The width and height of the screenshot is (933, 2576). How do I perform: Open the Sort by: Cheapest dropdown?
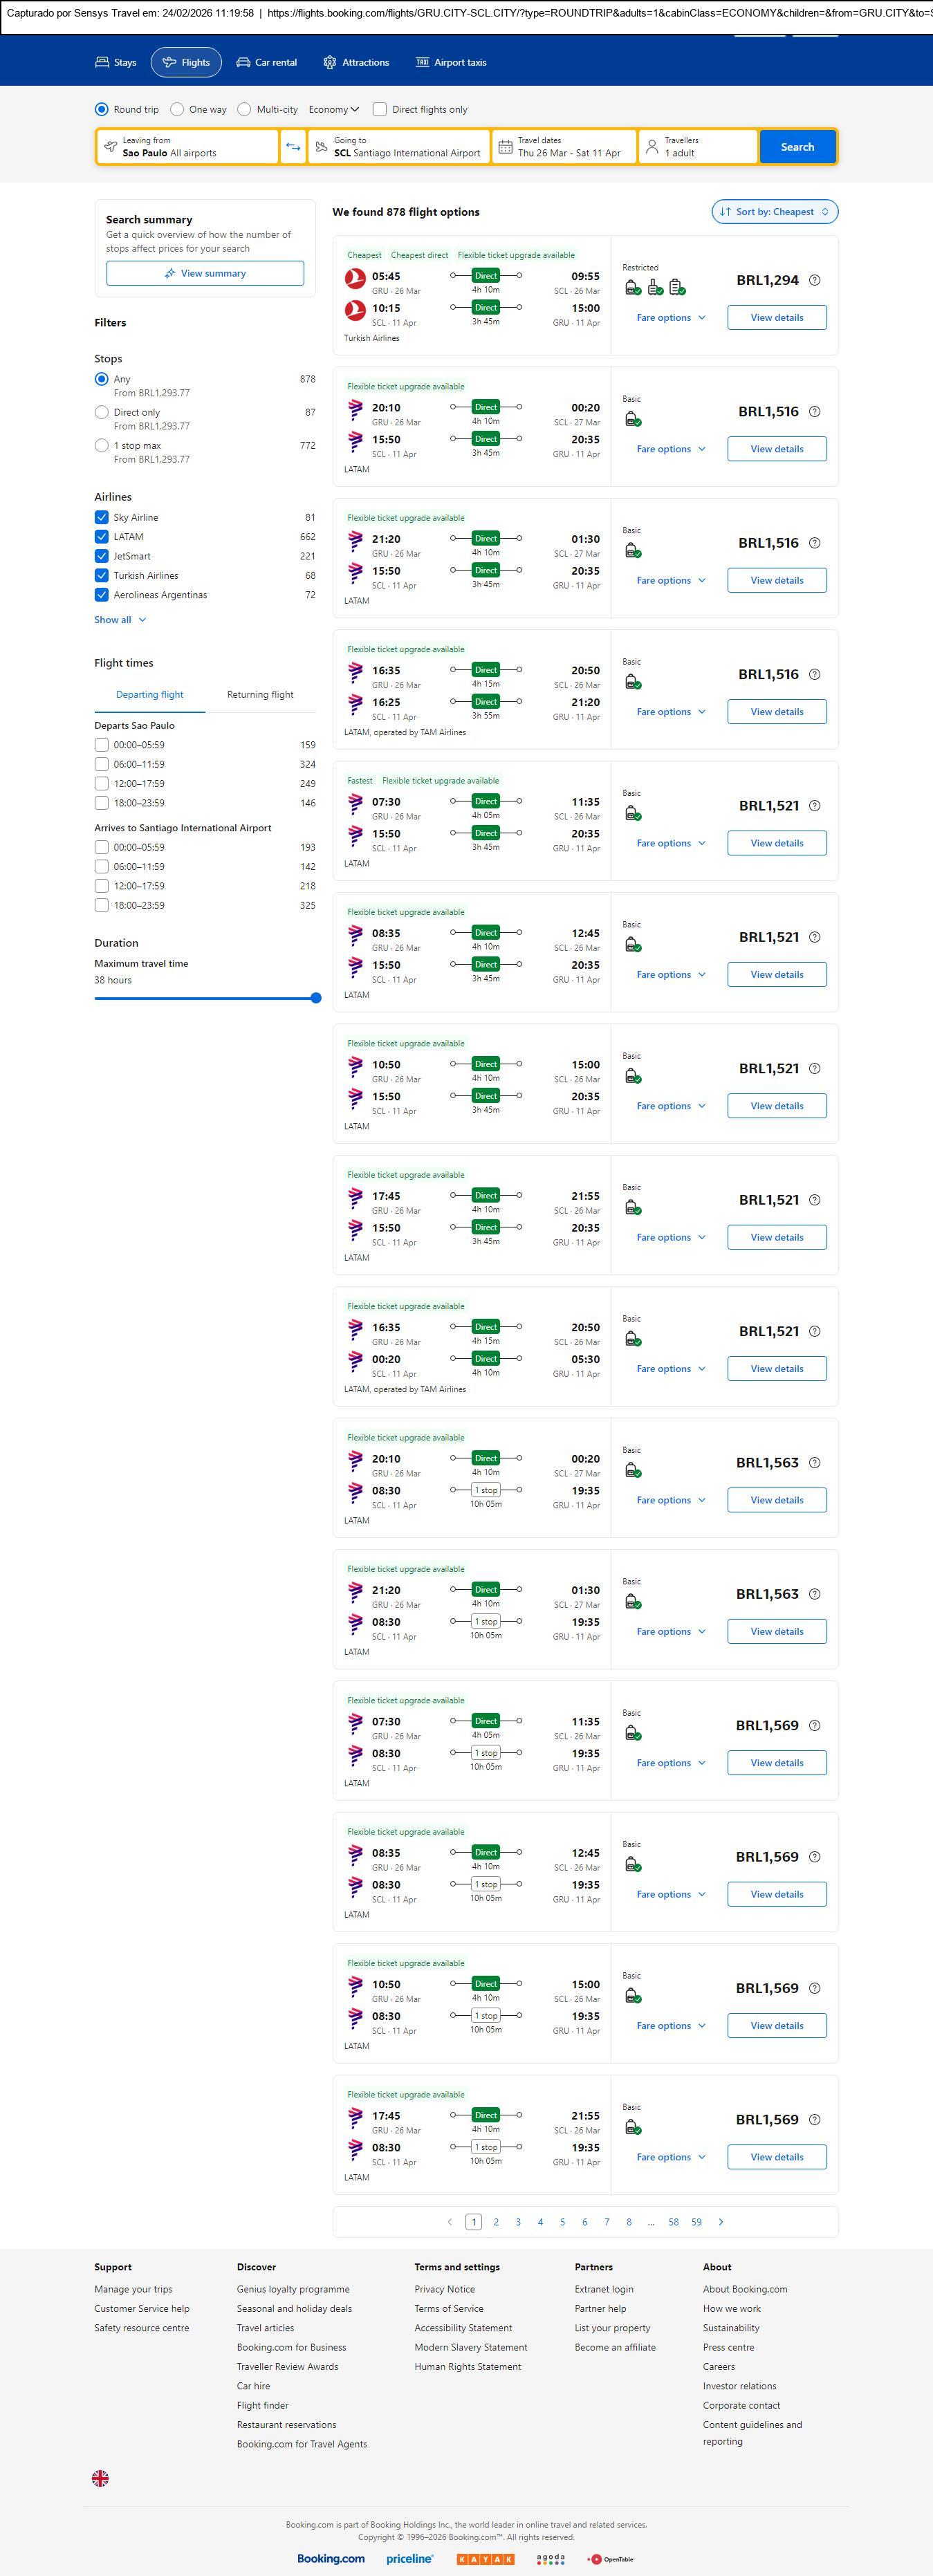click(774, 212)
